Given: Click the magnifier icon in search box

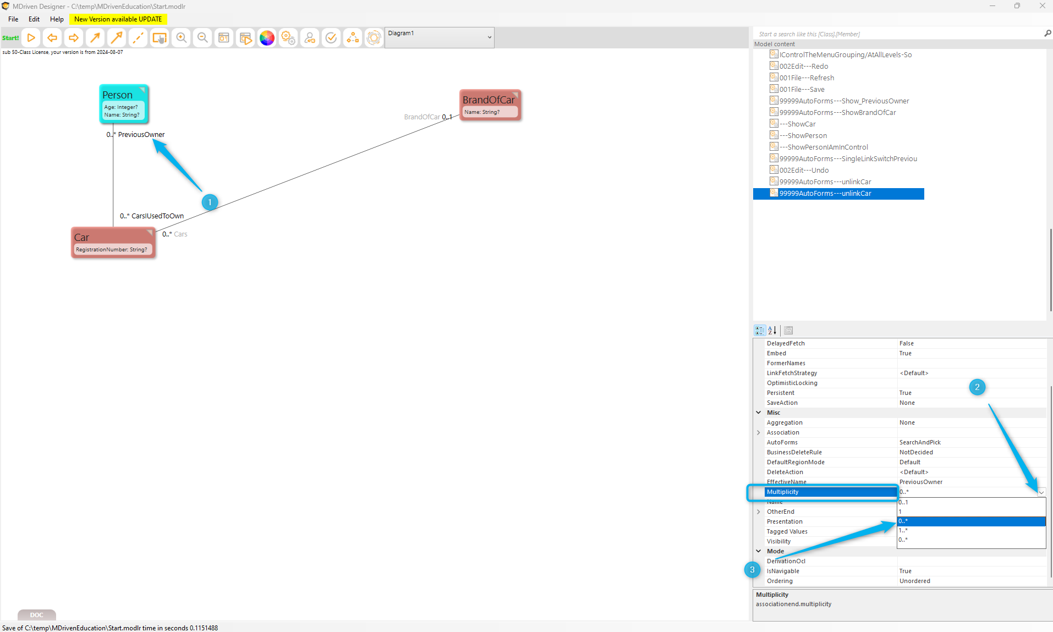Looking at the screenshot, I should click(x=1047, y=34).
